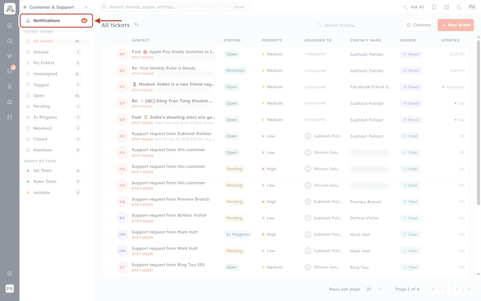The height and width of the screenshot is (301, 481).
Task: Click the PA avatar in top-right corner
Action: coord(472,7)
